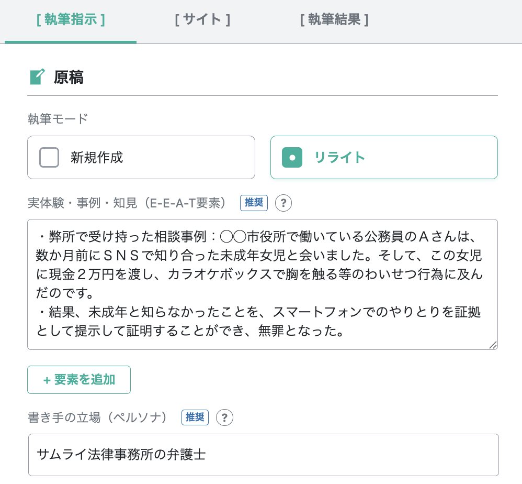Toggle off リライト rewrite mode
The image size is (522, 484).
(384, 157)
